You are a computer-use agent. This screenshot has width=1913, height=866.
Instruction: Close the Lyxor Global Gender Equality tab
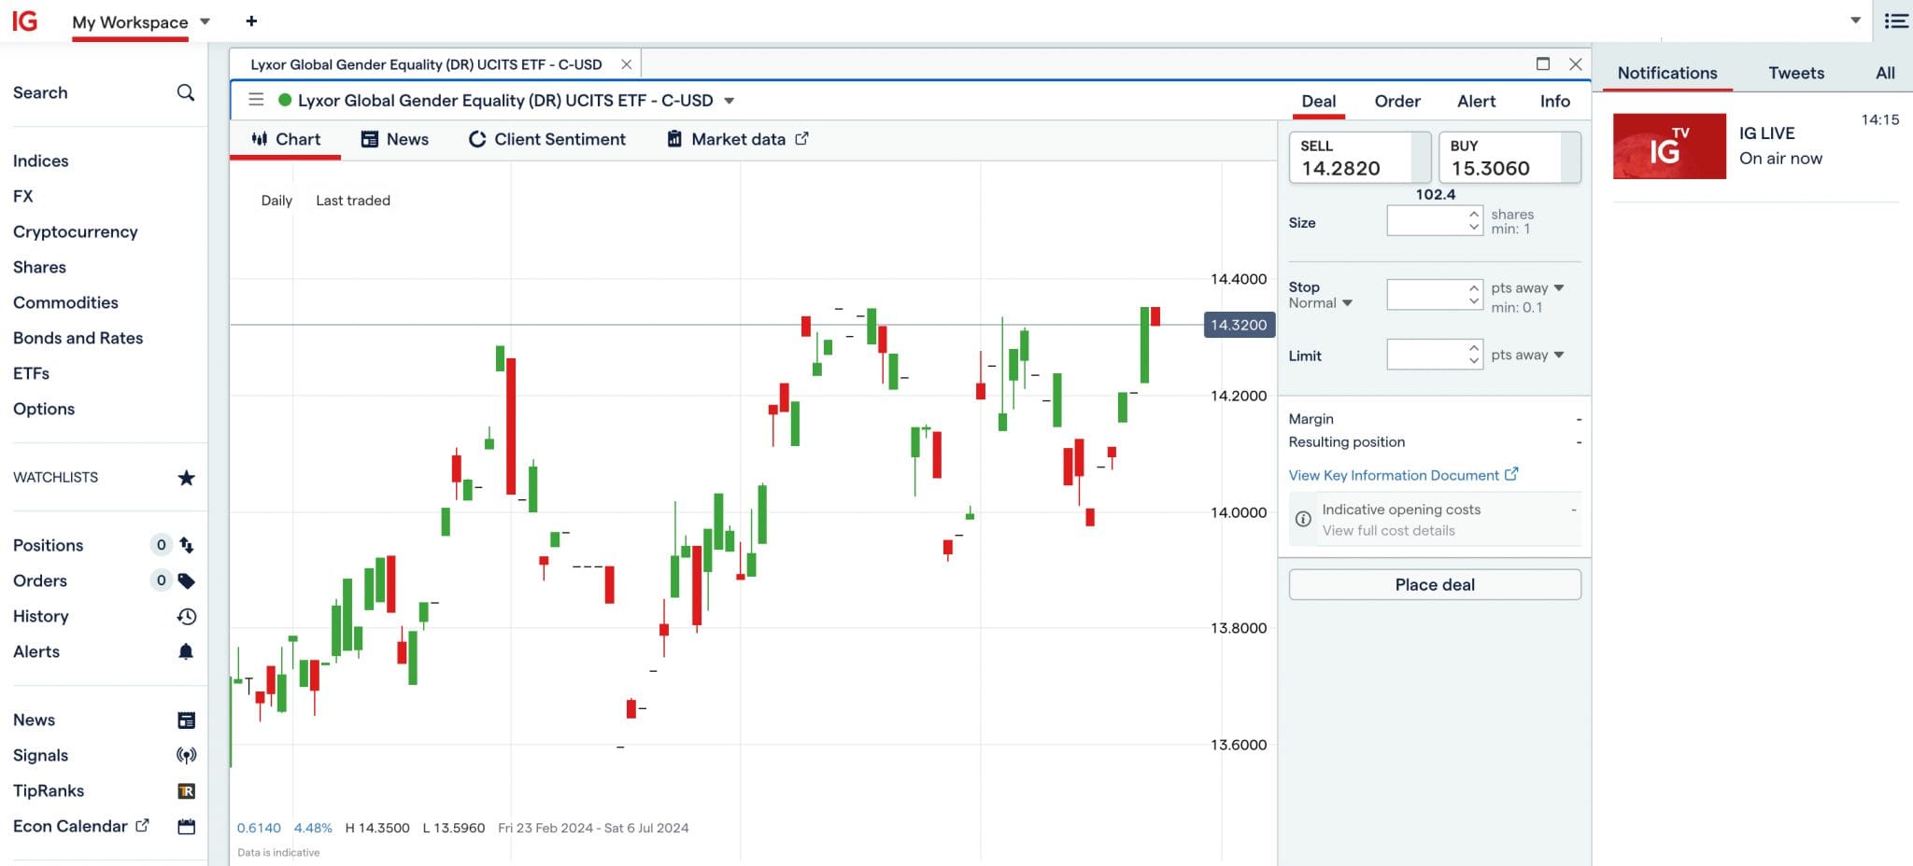(627, 64)
